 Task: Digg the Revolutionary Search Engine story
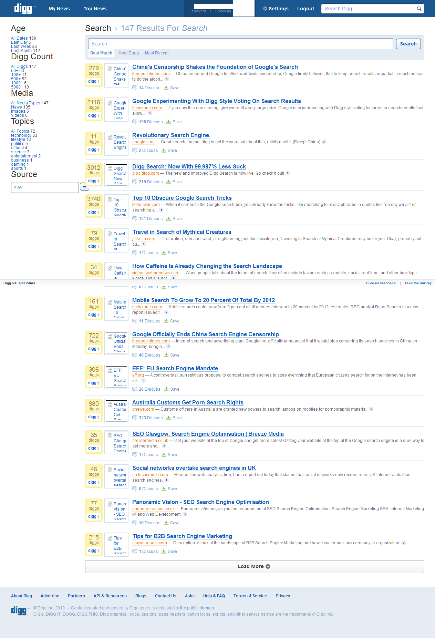[x=94, y=150]
